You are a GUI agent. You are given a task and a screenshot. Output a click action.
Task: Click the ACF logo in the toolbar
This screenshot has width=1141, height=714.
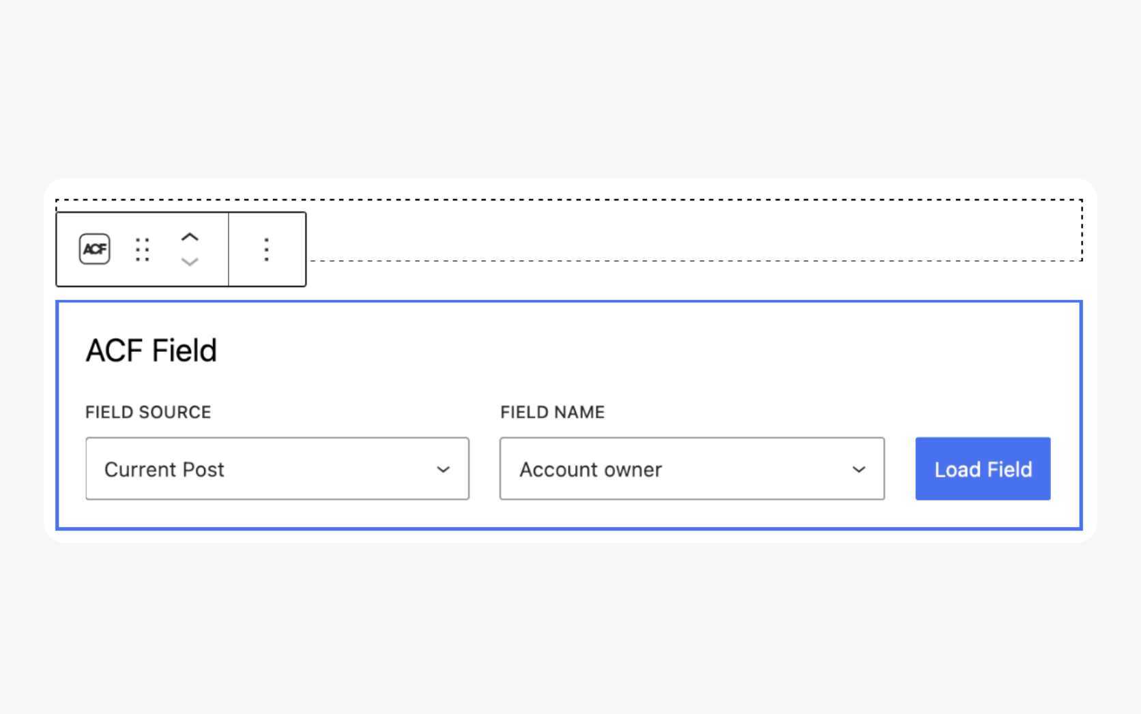click(x=95, y=248)
